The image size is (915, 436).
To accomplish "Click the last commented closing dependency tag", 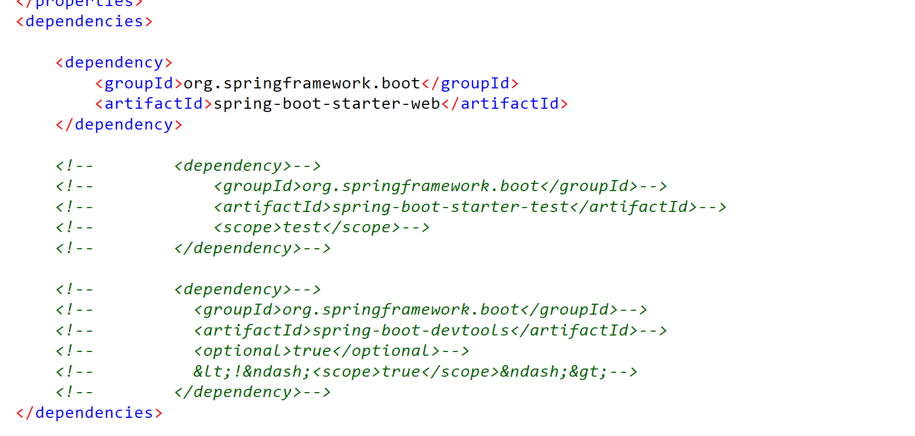I will click(x=252, y=392).
